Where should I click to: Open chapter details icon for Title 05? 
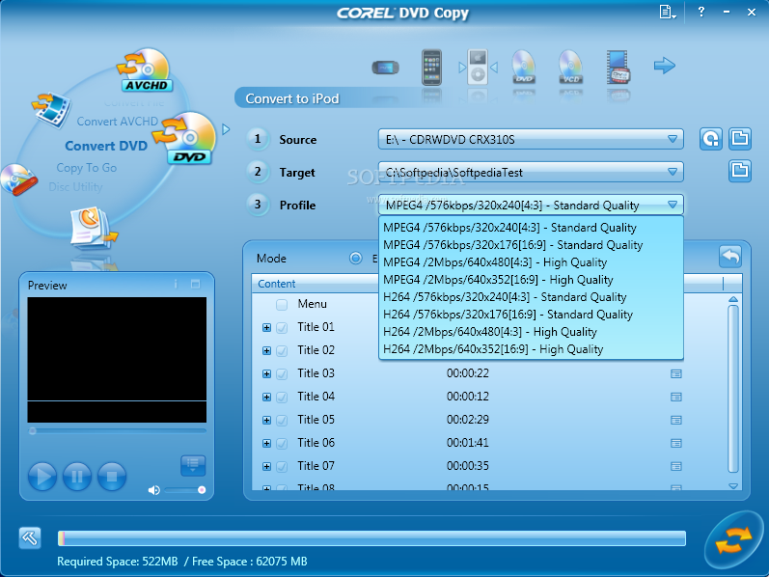(675, 420)
